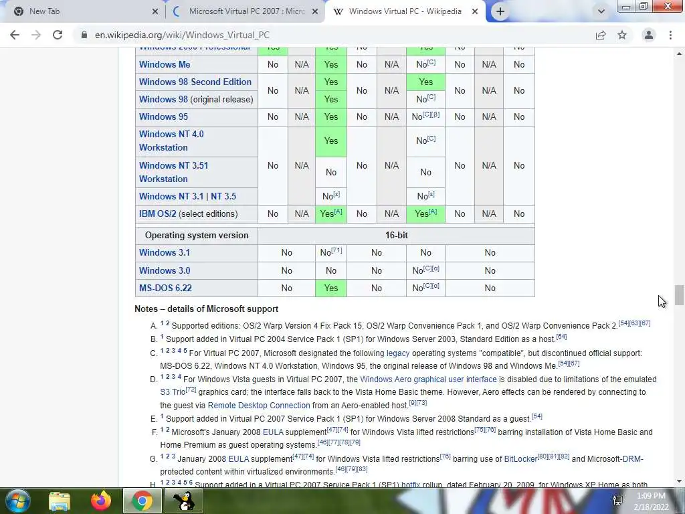Open the EULA link in note F
The width and height of the screenshot is (685, 514).
[x=273, y=432]
